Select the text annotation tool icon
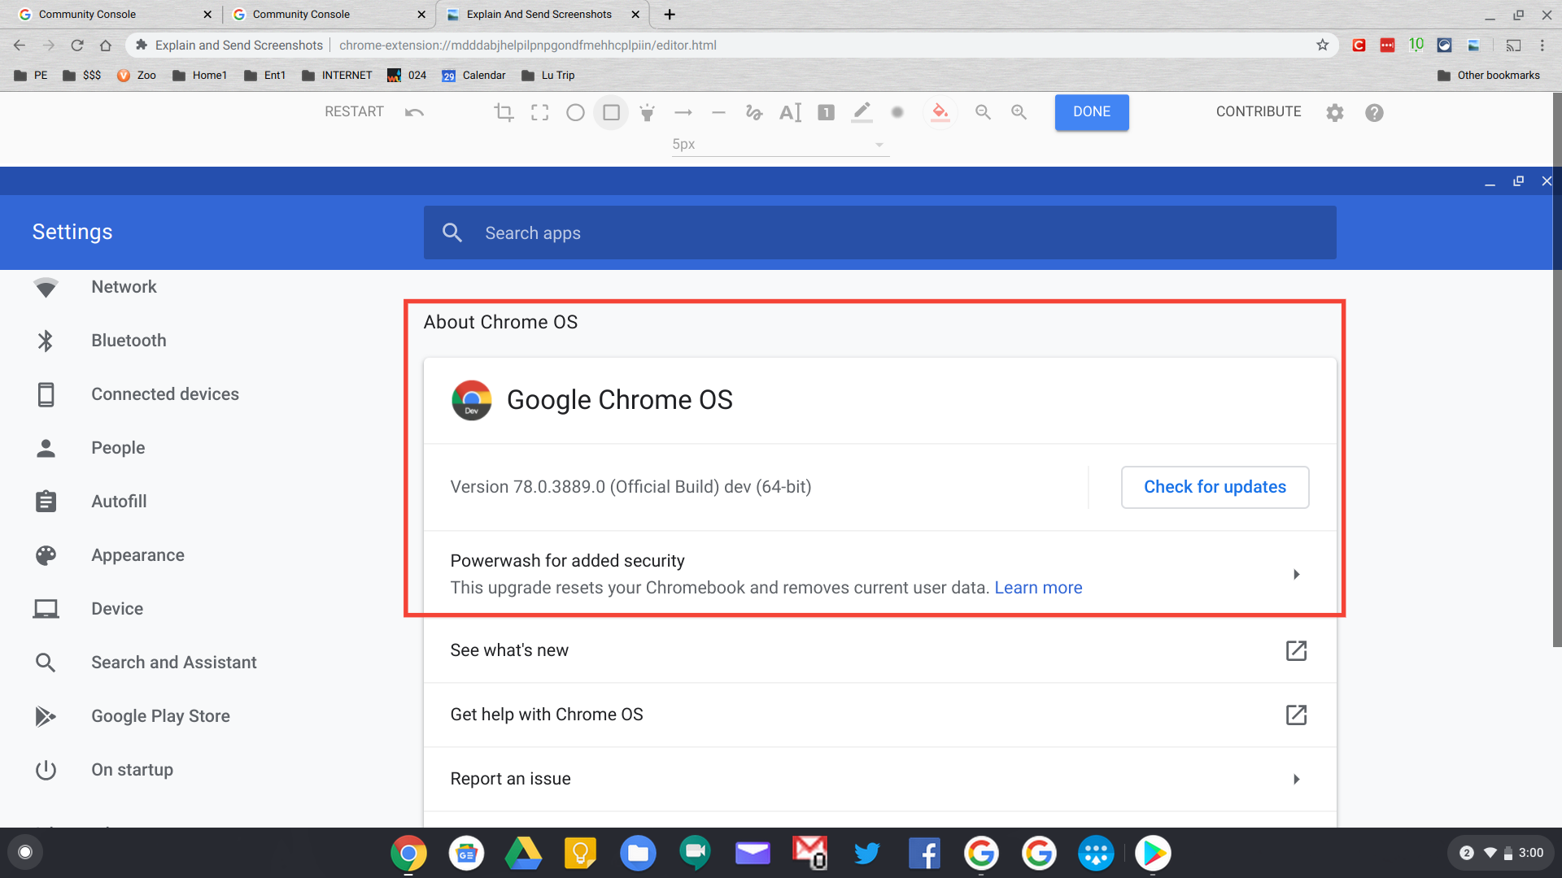Image resolution: width=1562 pixels, height=878 pixels. pos(791,111)
